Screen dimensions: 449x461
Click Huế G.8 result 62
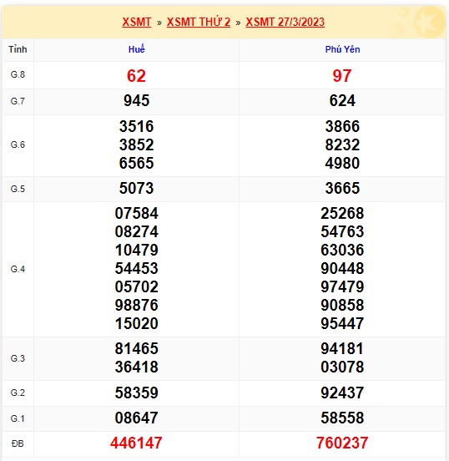[x=136, y=76]
